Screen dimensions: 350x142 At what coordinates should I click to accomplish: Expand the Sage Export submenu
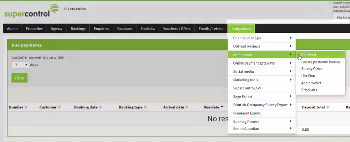pos(262,97)
